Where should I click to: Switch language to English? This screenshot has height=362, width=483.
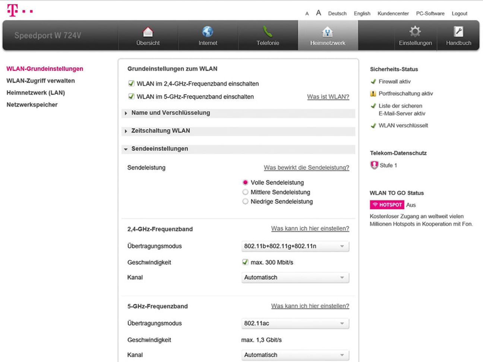point(362,13)
